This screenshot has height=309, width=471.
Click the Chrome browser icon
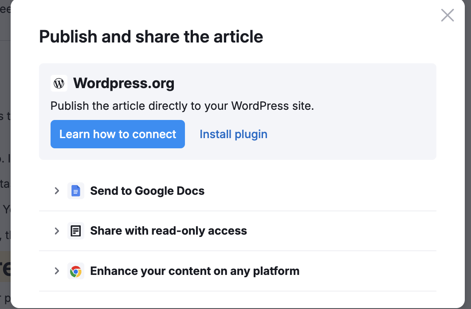coord(76,271)
